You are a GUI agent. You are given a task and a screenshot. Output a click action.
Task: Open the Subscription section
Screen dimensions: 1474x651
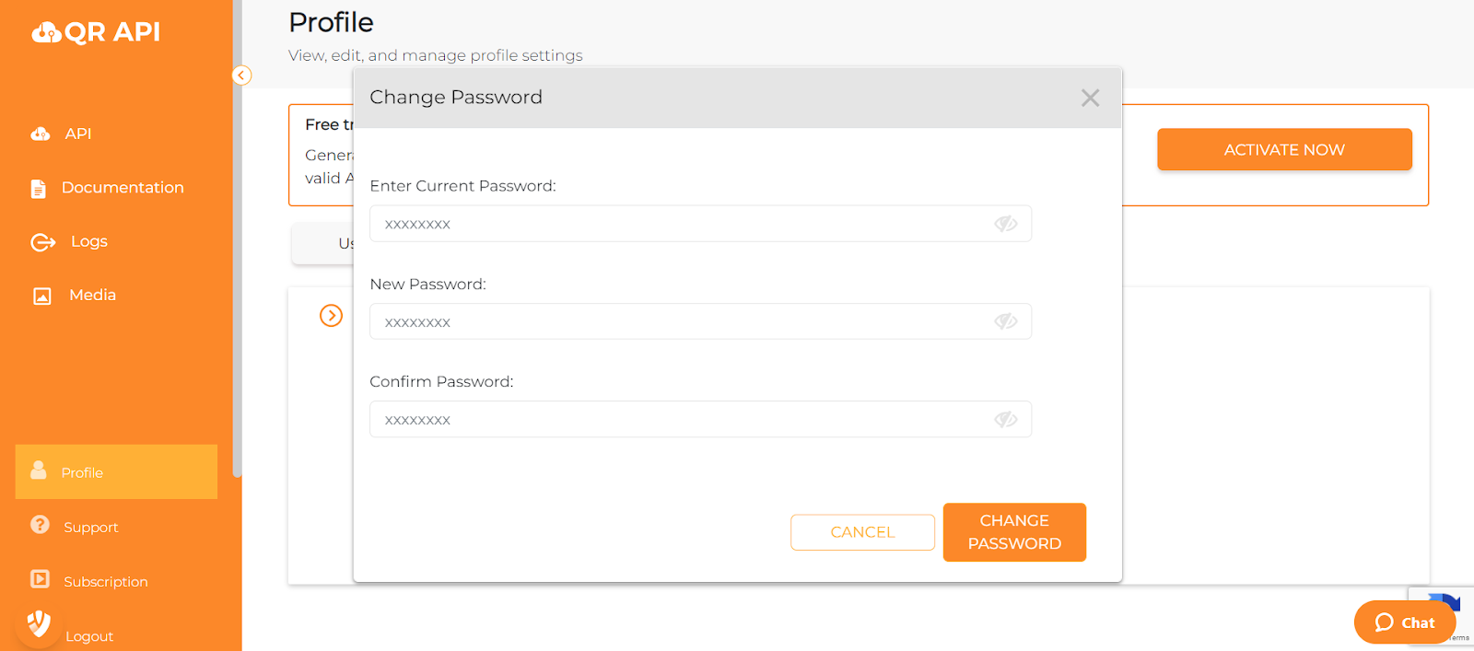(105, 581)
